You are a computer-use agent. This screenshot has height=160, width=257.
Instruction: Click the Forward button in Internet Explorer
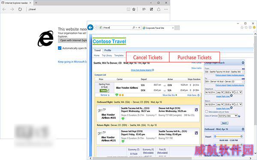pyautogui.click(x=96, y=27)
